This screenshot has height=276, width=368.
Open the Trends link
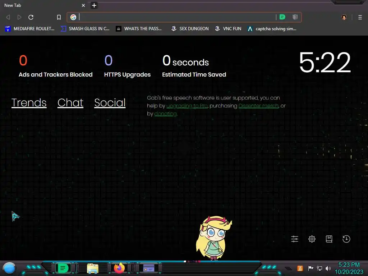[29, 102]
